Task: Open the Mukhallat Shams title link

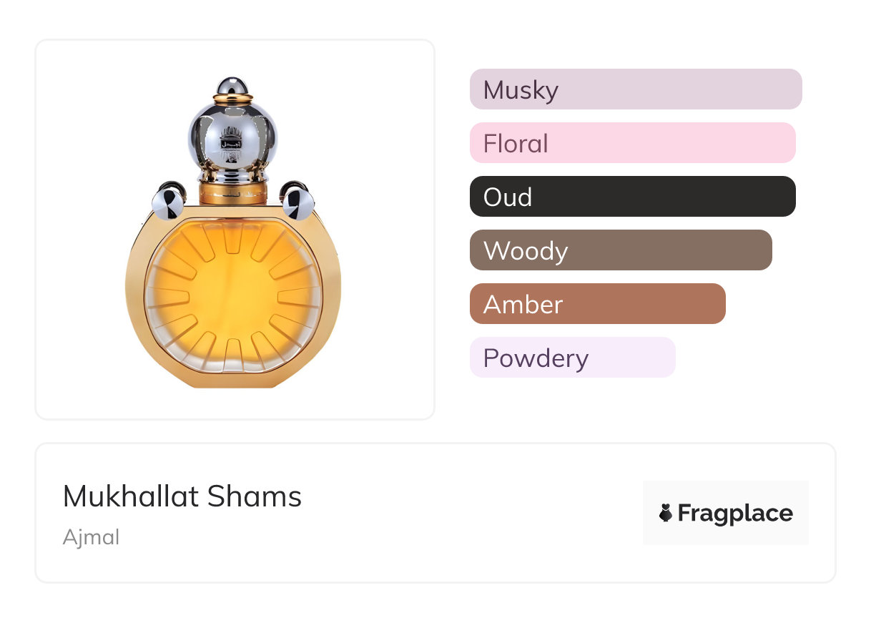Action: 182,496
